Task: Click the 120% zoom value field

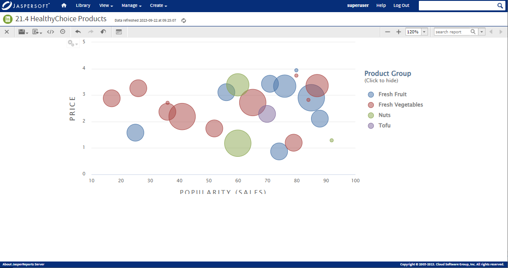Action: click(x=413, y=32)
